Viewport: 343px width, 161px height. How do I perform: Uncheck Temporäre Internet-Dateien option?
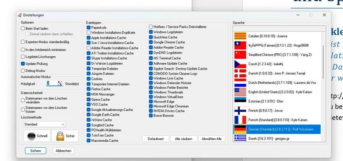[x=88, y=84]
